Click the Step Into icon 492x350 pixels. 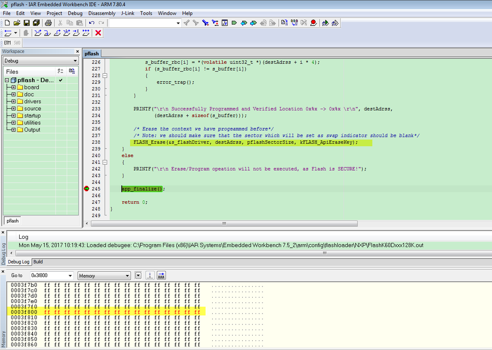(47, 33)
